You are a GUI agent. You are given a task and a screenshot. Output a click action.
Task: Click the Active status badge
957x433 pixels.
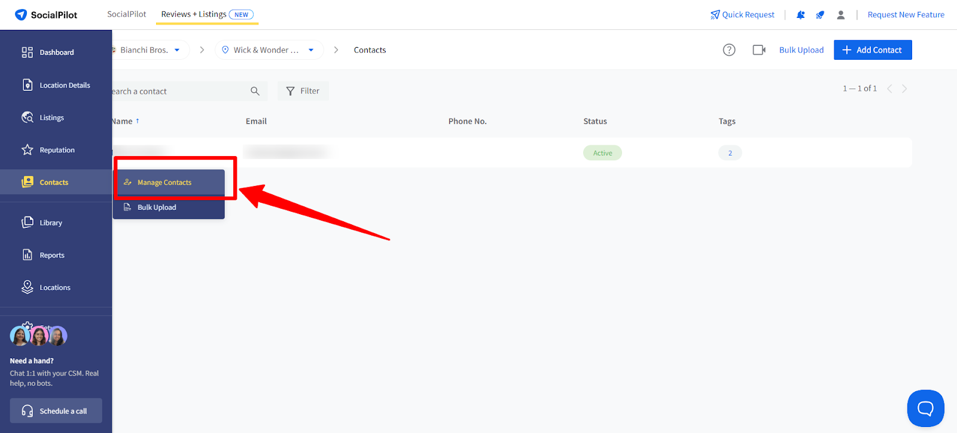coord(602,153)
